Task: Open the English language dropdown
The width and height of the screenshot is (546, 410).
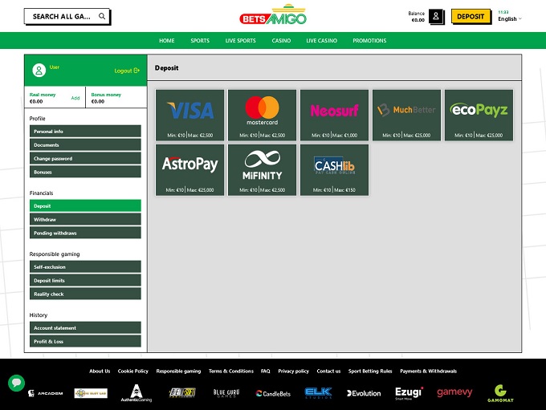Action: (509, 19)
